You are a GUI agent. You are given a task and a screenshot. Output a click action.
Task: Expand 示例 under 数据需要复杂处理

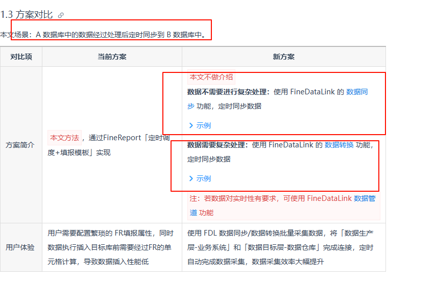click(x=200, y=178)
